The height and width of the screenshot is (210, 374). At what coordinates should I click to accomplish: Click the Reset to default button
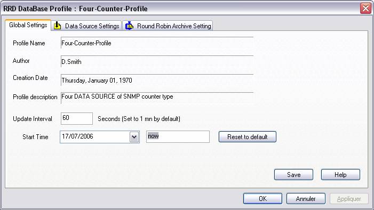coord(248,137)
